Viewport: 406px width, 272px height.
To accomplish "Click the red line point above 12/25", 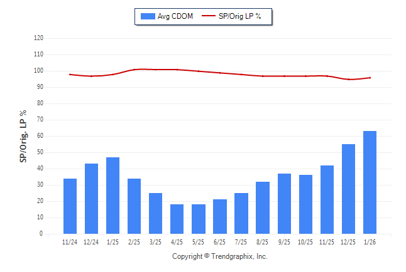I will coord(348,79).
